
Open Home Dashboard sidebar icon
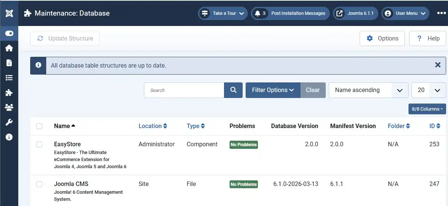click(x=9, y=48)
